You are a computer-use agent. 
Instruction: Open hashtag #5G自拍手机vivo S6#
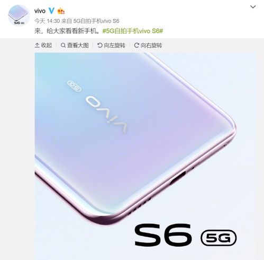133,31
